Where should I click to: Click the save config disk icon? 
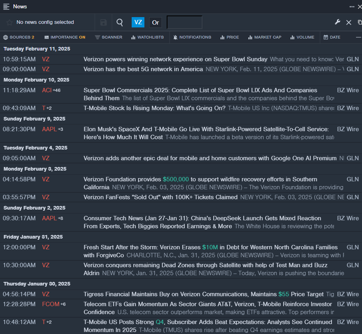(103, 22)
